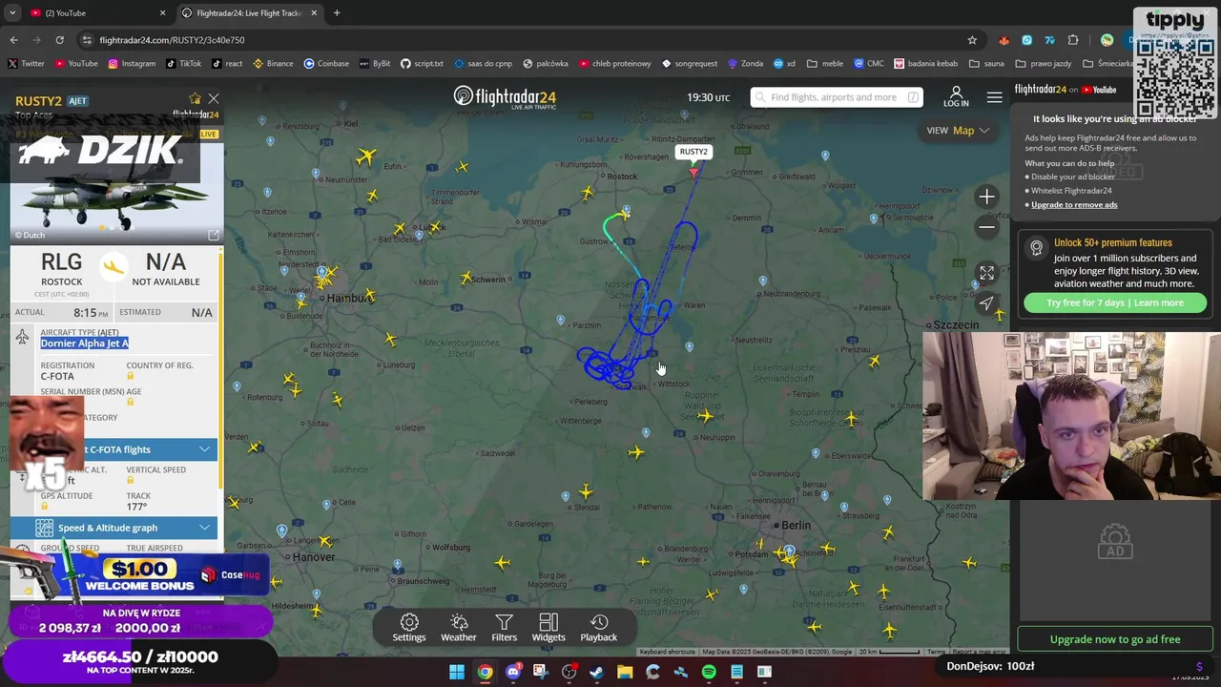Open the Filters funnel tool
This screenshot has width=1221, height=687.
click(x=504, y=628)
